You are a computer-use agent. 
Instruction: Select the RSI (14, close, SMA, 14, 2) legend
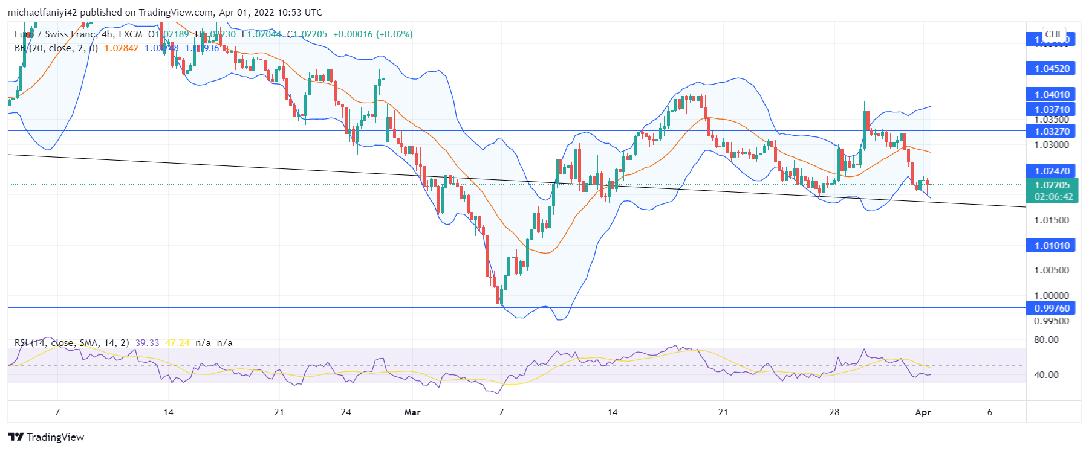[72, 343]
